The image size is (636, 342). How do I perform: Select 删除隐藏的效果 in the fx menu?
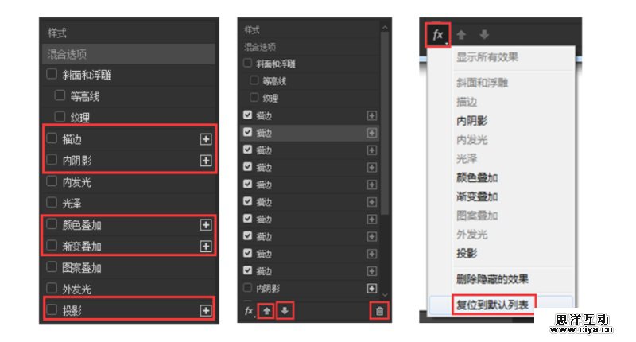pyautogui.click(x=492, y=279)
